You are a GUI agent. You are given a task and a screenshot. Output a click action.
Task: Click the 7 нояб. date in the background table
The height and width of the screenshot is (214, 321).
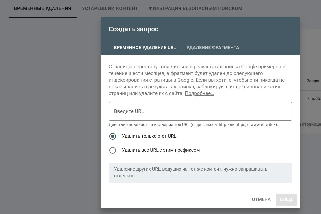tap(313, 98)
